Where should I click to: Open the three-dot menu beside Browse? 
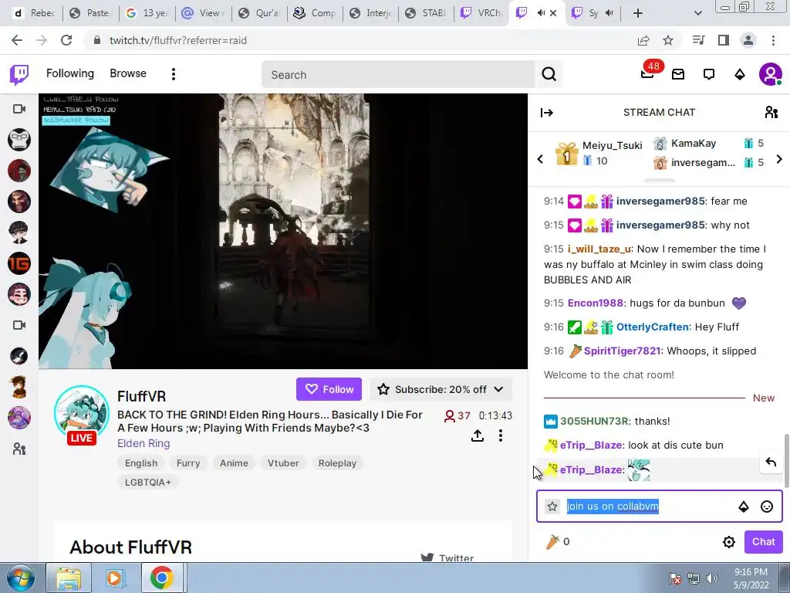coord(174,74)
